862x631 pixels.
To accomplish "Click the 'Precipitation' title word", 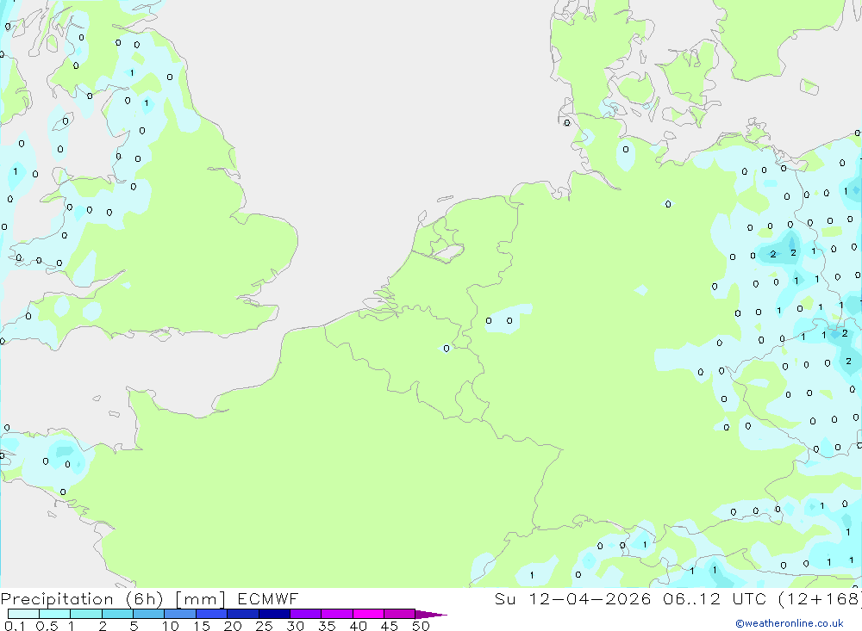I will pos(57,598).
